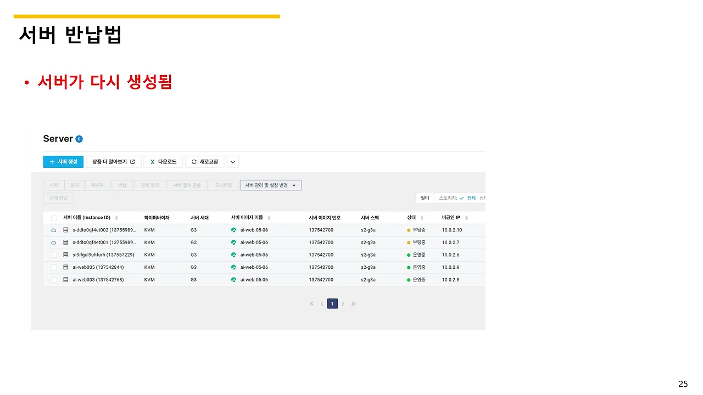Select server name ai-web005 (137542844)

[x=98, y=267]
